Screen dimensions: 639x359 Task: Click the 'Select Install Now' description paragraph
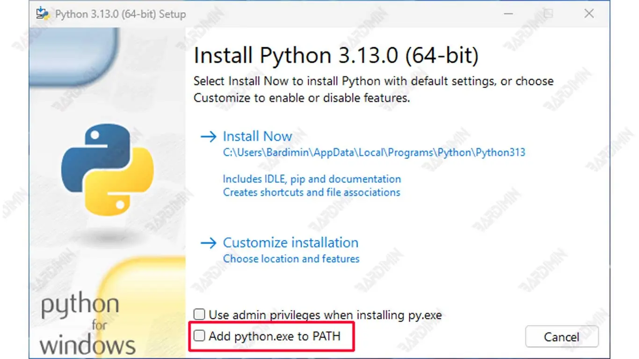click(x=373, y=89)
